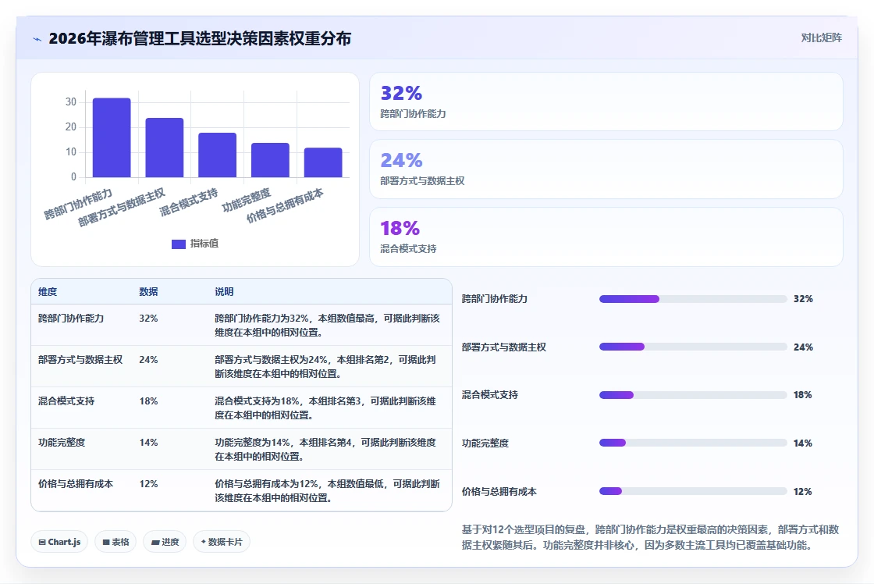
Task: Click the Chart.js tag chip
Action: [59, 542]
